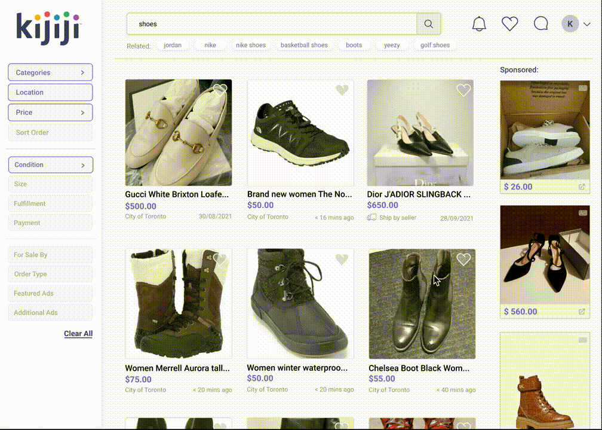Expand account menu chevron beside avatar
This screenshot has height=430, width=602.
click(x=586, y=25)
